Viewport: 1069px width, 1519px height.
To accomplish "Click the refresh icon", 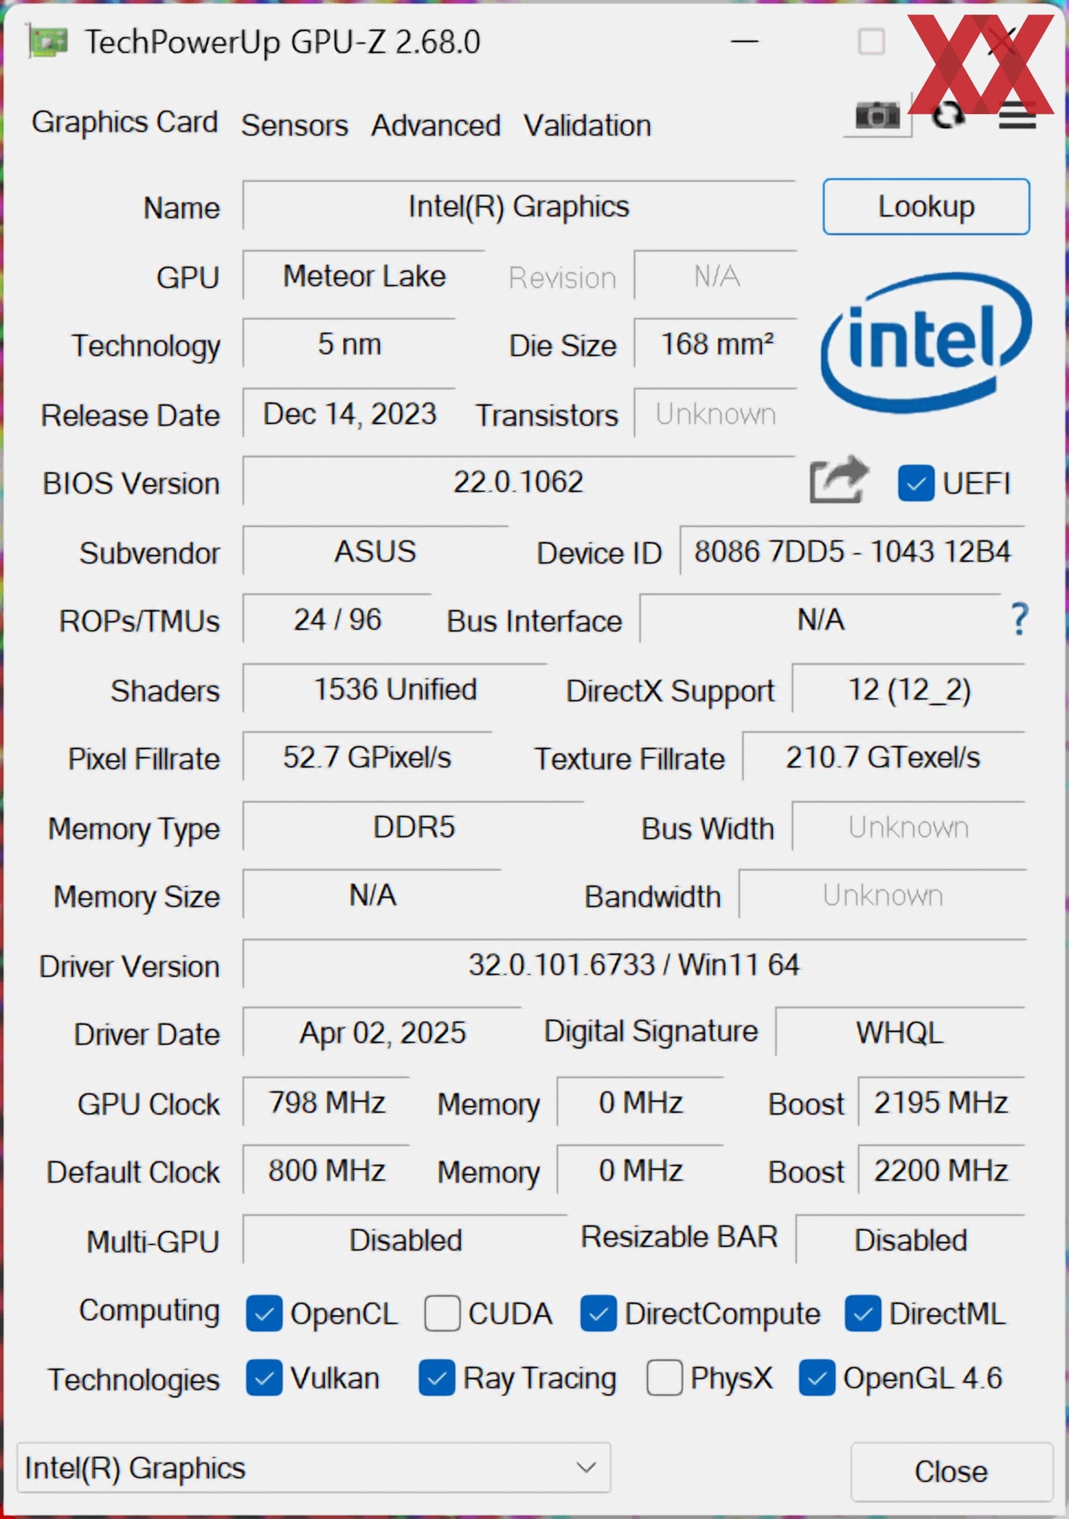I will coord(947,116).
